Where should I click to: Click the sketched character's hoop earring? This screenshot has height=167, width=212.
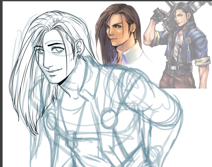(x=79, y=56)
